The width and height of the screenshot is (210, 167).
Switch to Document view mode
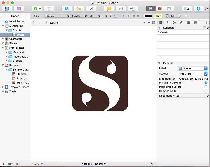(x=151, y=9)
